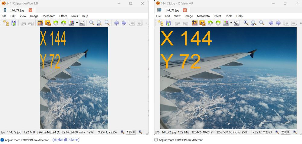Go to previous file in right window

(x=271, y=23)
